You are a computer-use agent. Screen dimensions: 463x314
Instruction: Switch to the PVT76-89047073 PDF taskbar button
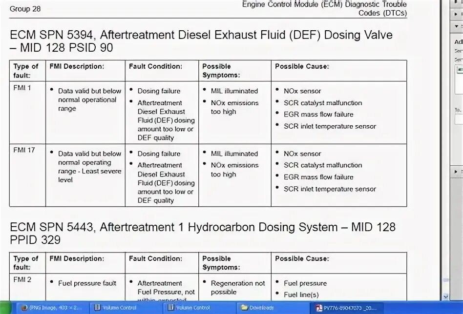click(x=346, y=308)
